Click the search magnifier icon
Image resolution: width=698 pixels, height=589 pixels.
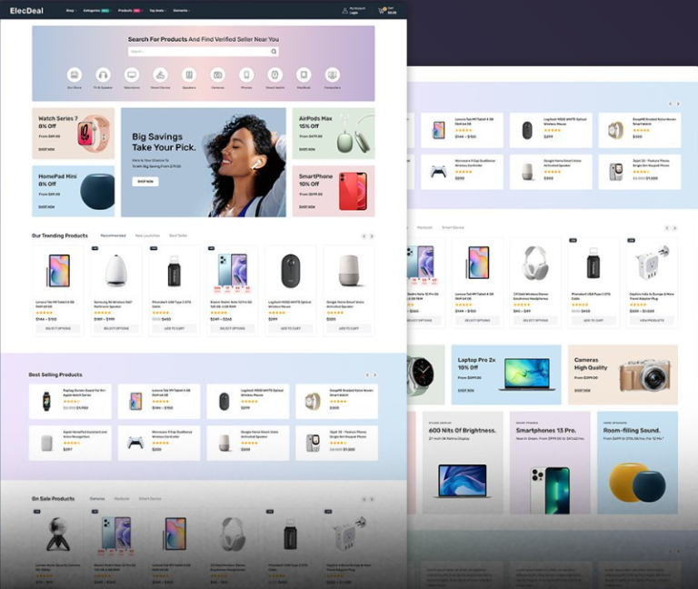tap(274, 52)
